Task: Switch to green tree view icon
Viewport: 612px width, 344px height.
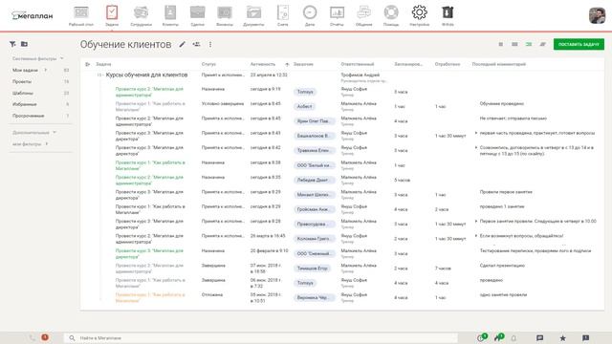Action: click(529, 45)
